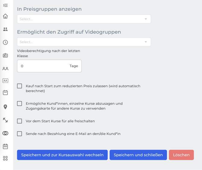
Task: Expand the Videogruppen access select dropdown
Action: (81, 42)
